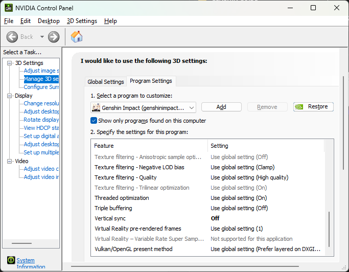Screen dimensions: 349x272
Task: Select Set up multiple displays item
Action: [41, 152]
